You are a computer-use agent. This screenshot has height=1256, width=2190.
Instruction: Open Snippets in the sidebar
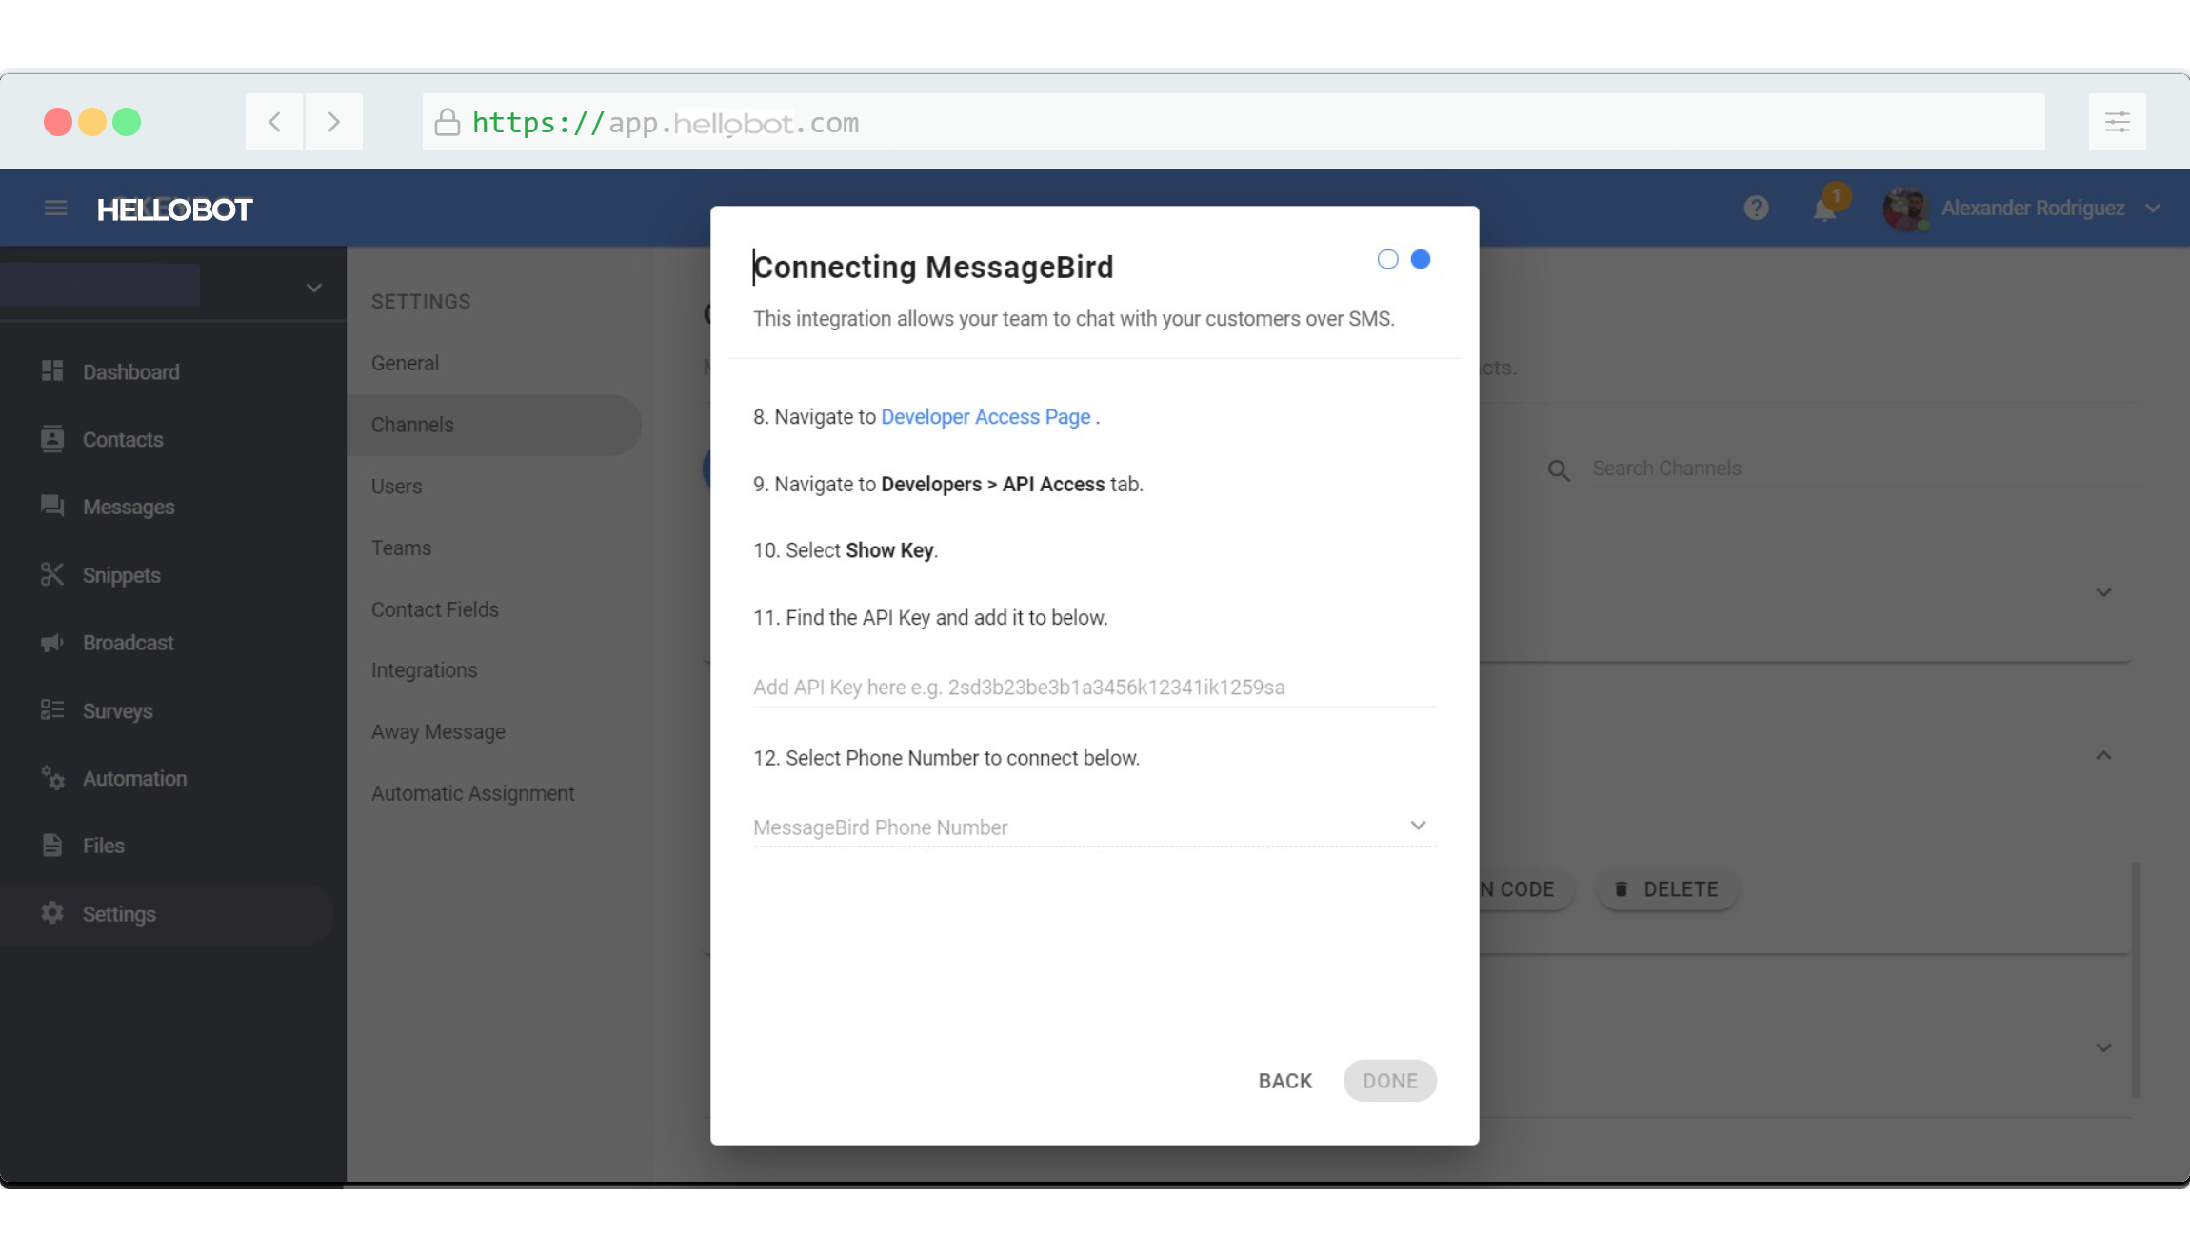point(121,575)
